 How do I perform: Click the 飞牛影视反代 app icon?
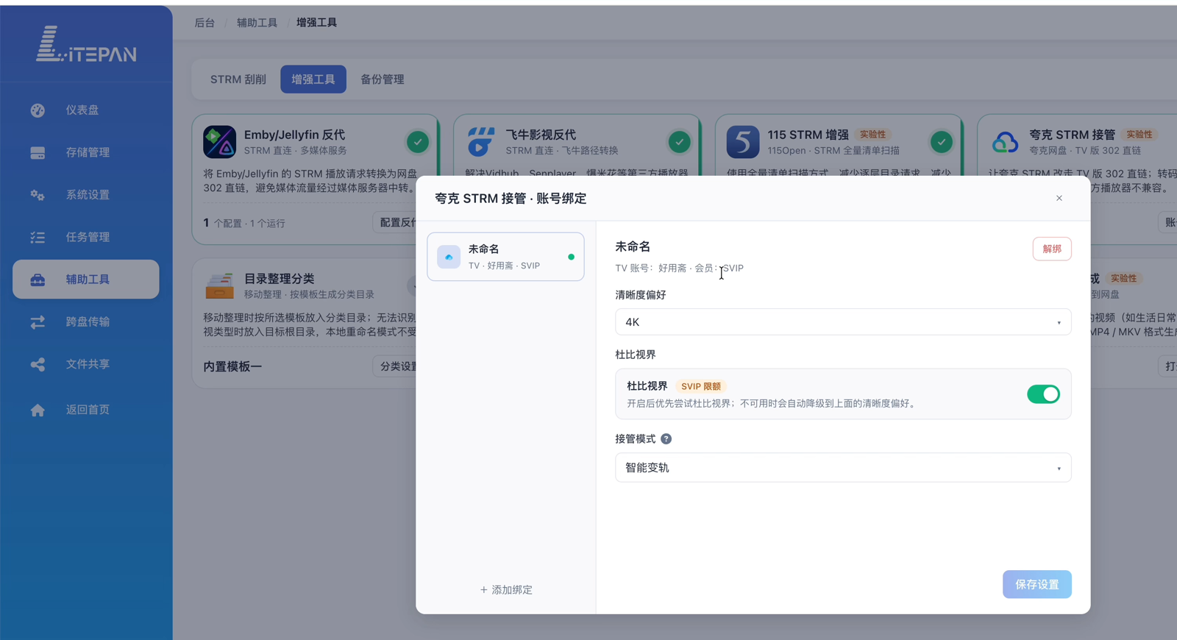coord(481,142)
